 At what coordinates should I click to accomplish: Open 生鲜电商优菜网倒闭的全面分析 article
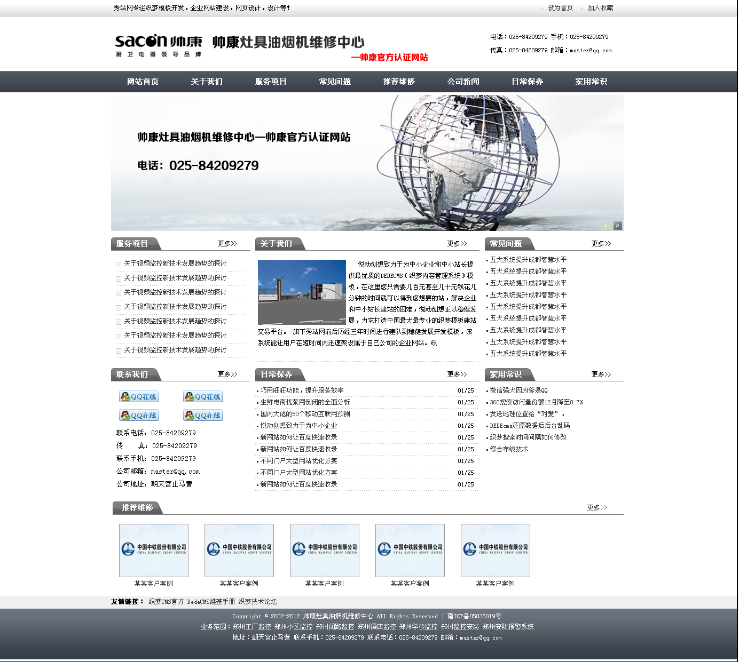click(x=305, y=402)
